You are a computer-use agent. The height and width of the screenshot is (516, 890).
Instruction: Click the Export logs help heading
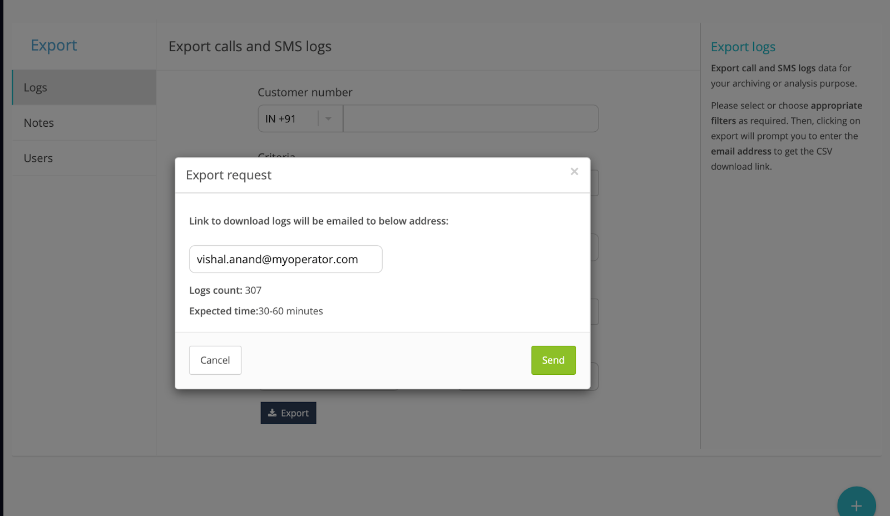(x=743, y=47)
